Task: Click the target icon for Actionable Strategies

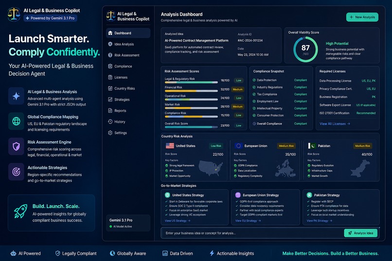Action: (16, 172)
